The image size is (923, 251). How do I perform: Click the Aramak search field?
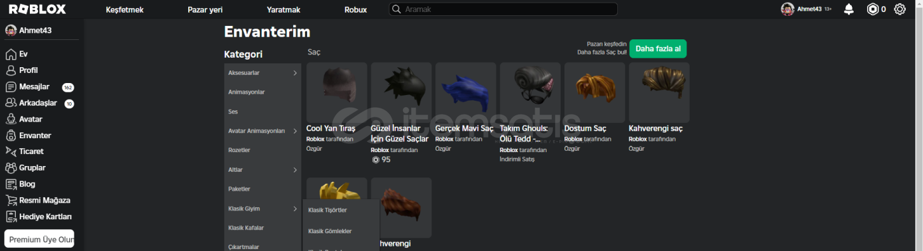[x=503, y=10]
